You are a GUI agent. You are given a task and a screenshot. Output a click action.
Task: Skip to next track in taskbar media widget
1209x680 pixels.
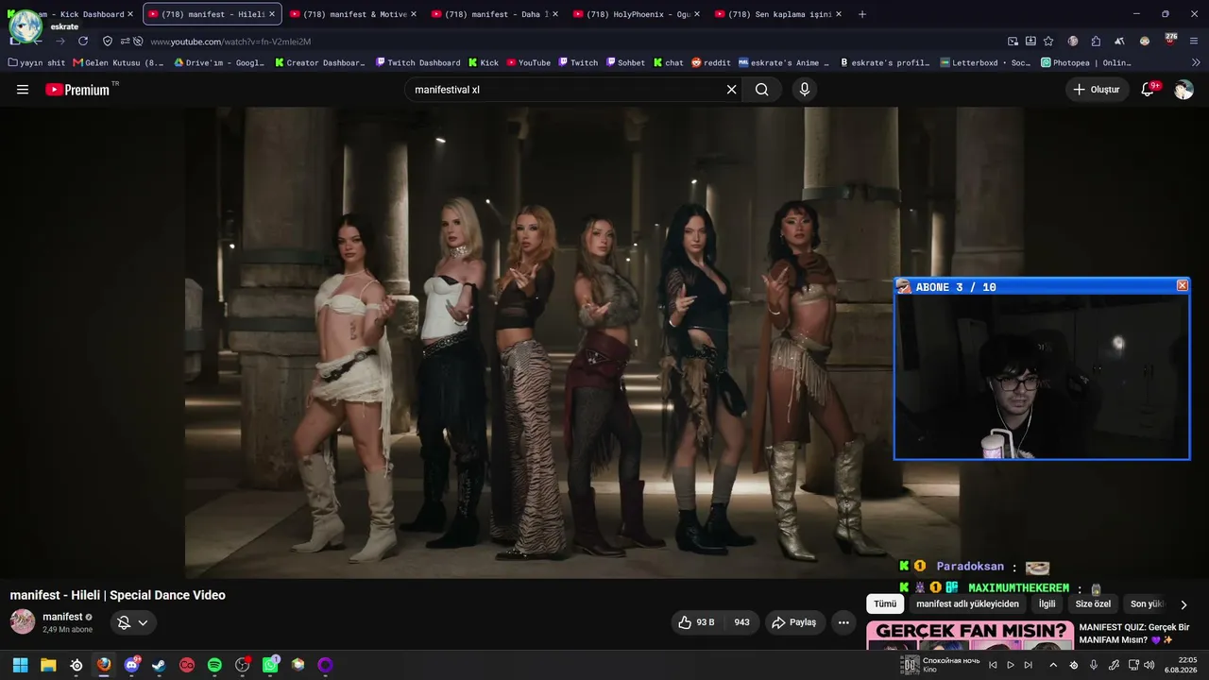coord(1028,665)
